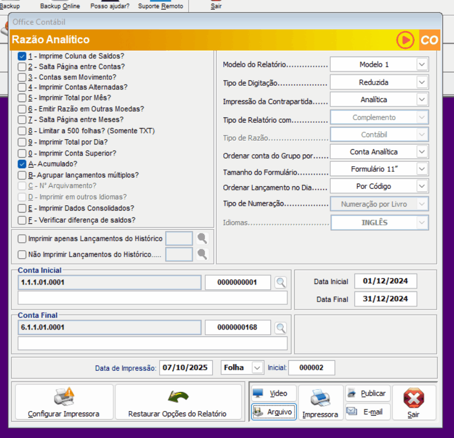The image size is (454, 438).
Task: Click the red Sair exit button
Action: tap(414, 403)
